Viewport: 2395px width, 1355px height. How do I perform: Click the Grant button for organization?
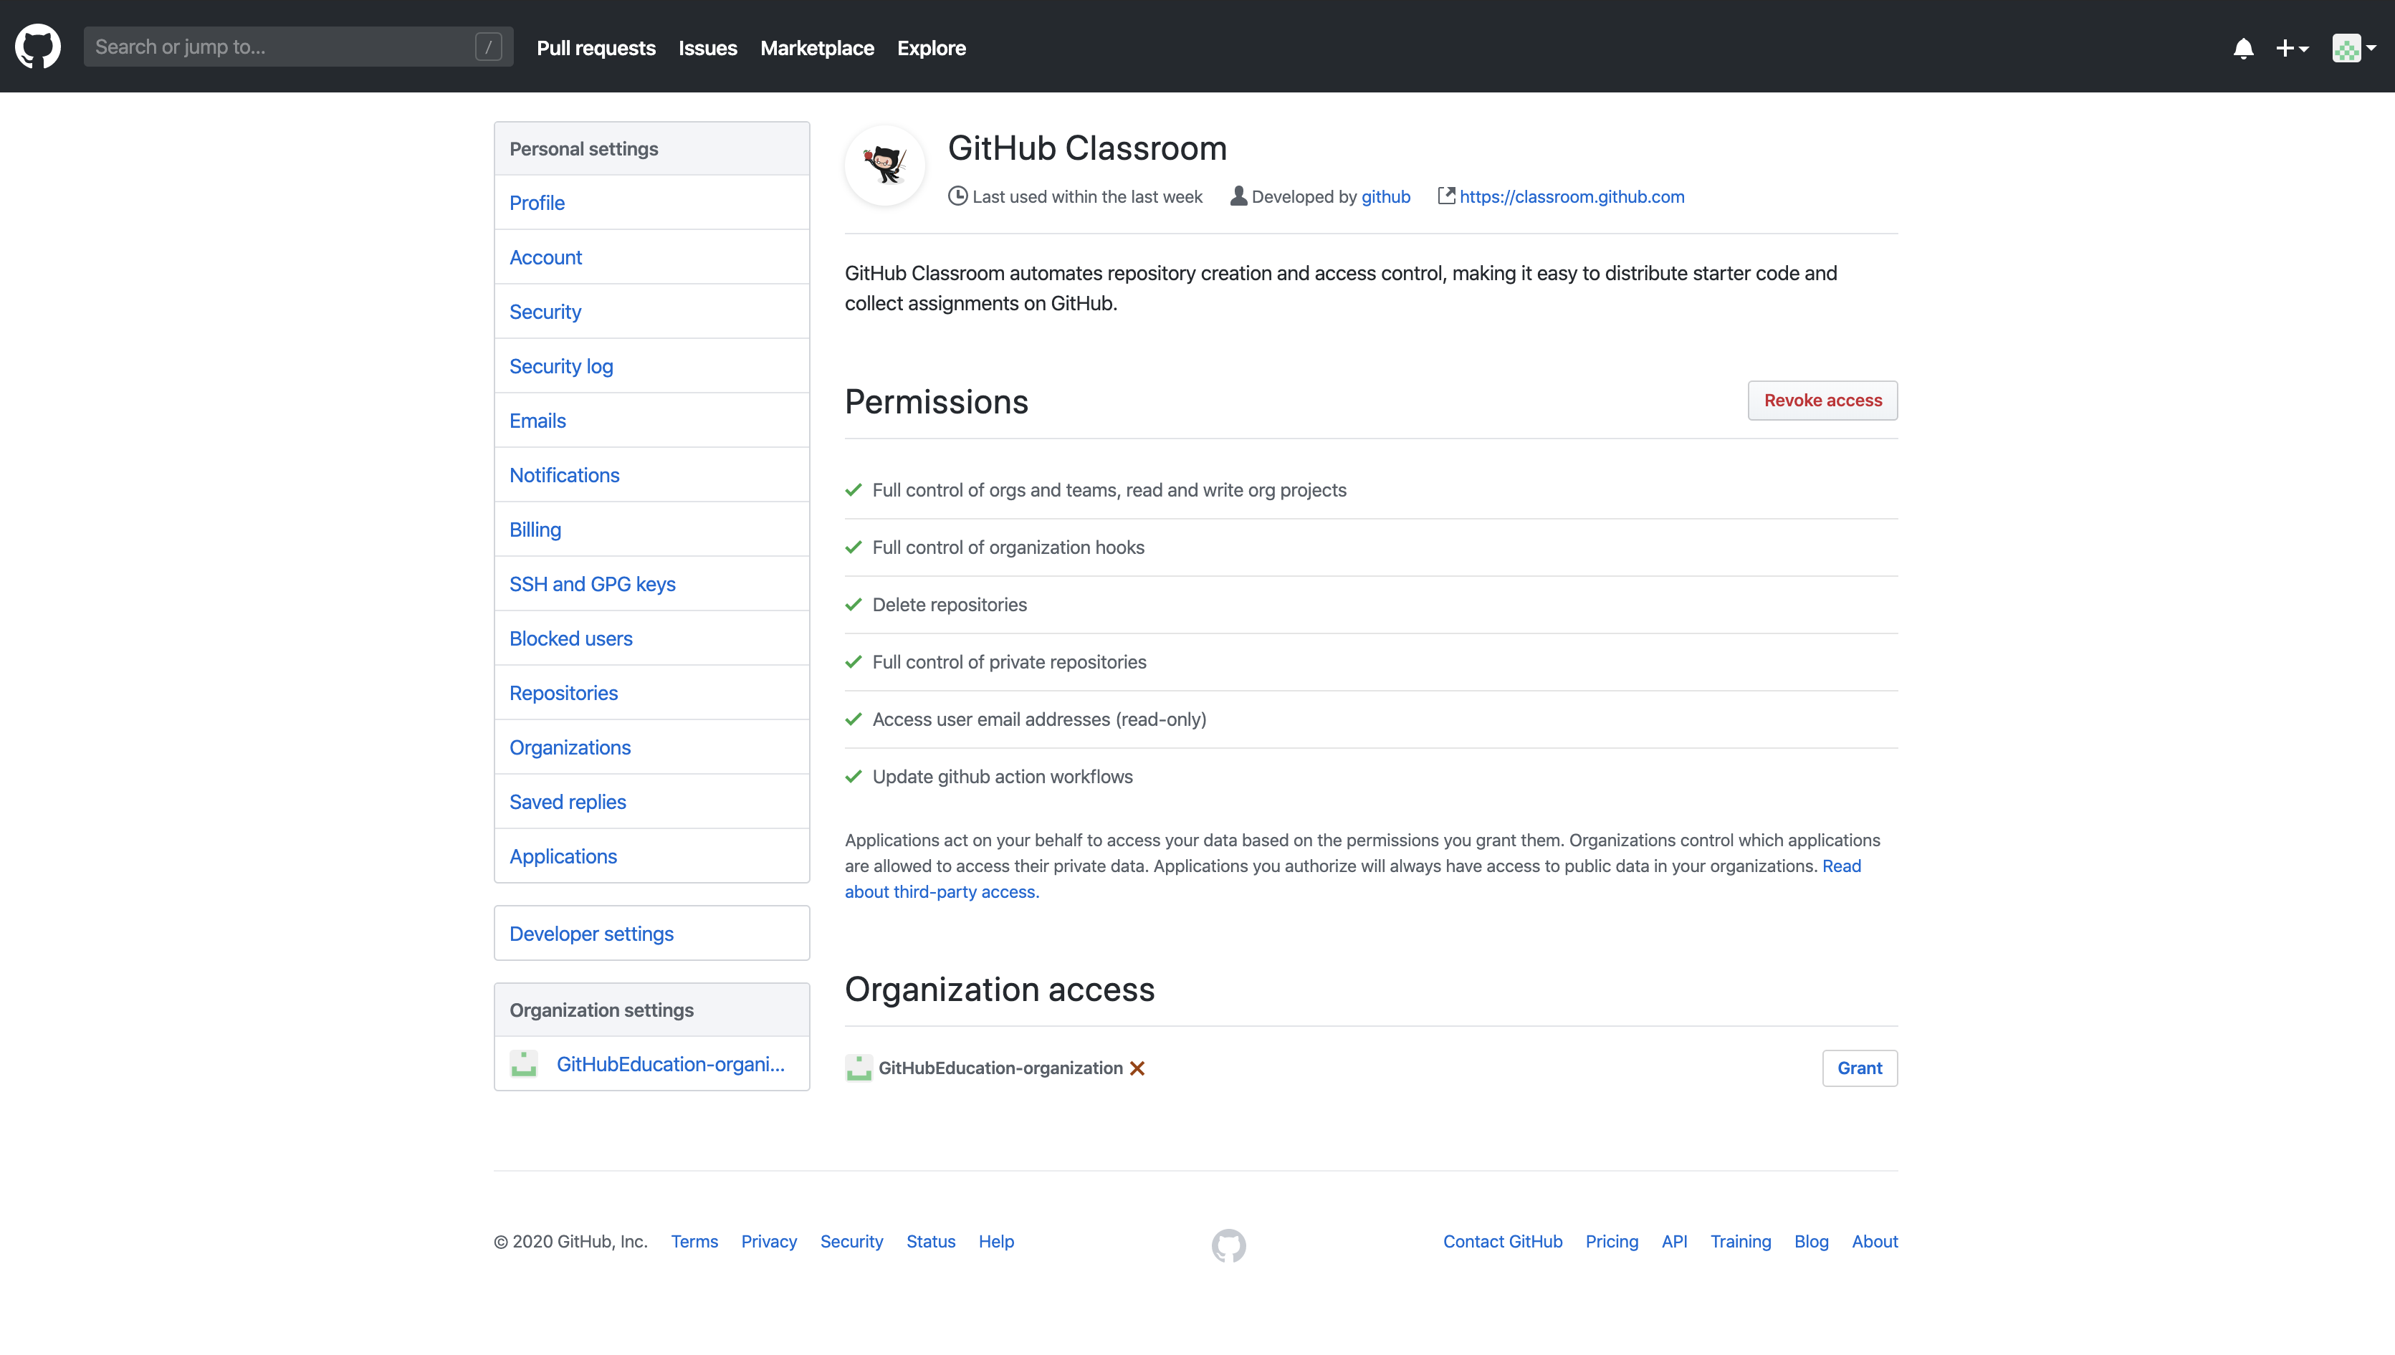(x=1859, y=1068)
